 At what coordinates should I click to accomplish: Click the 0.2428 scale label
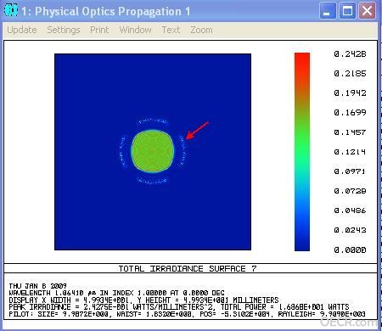(350, 53)
